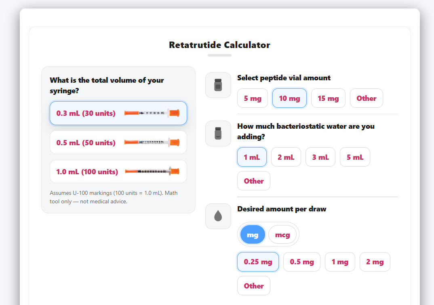
Task: Switch the dose unit back to mg
Action: 252,234
